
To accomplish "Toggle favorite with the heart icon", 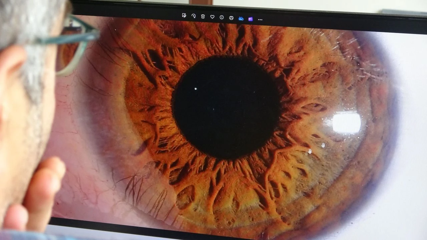I will (212, 17).
